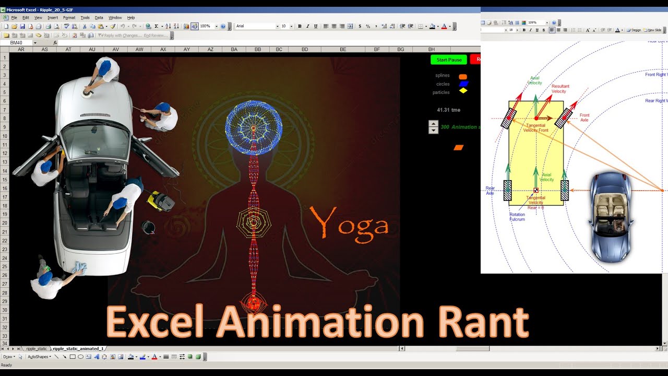Click the Merge and Center icon
668x376 pixels.
click(350, 26)
